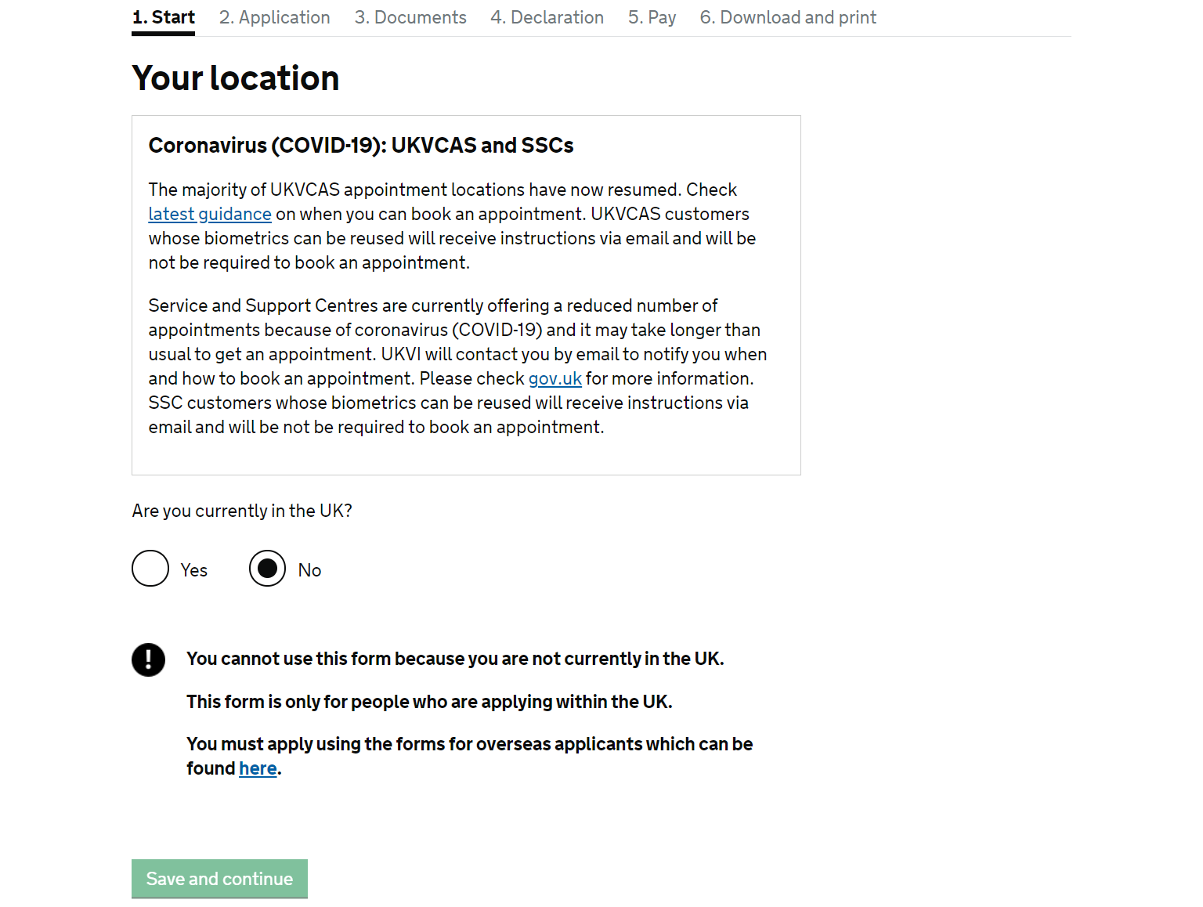Select the 'Yes' radio button
The height and width of the screenshot is (907, 1203).
150,569
